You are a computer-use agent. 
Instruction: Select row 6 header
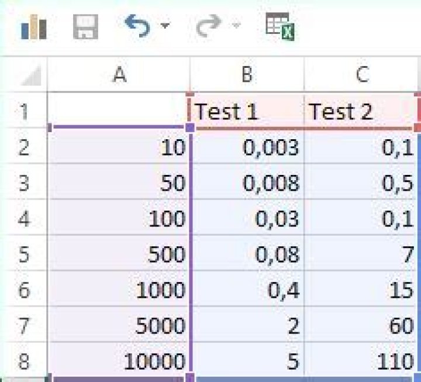pyautogui.click(x=23, y=290)
